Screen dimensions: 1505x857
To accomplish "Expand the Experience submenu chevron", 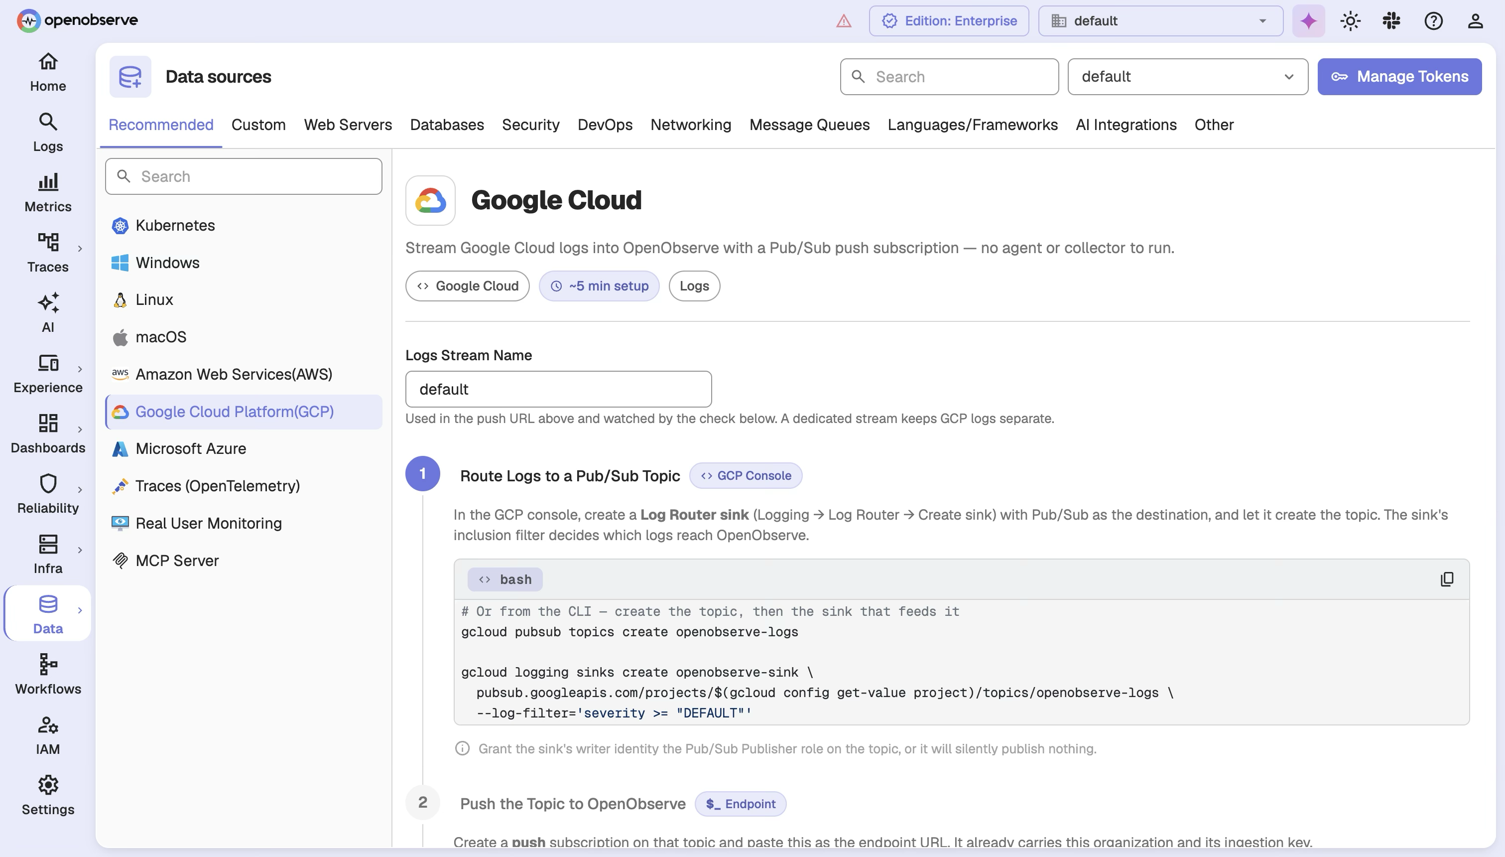I will [80, 369].
